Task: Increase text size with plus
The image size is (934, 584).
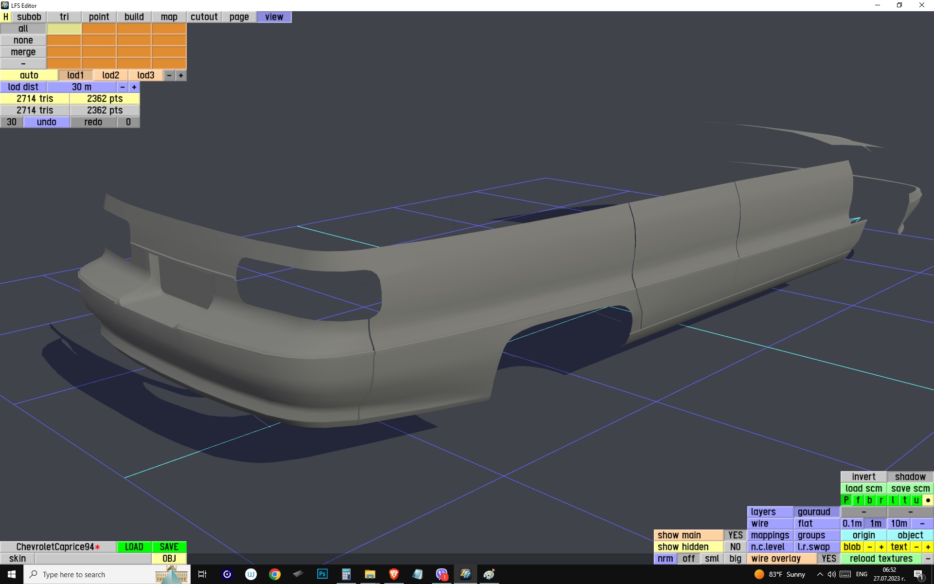Action: tap(928, 547)
